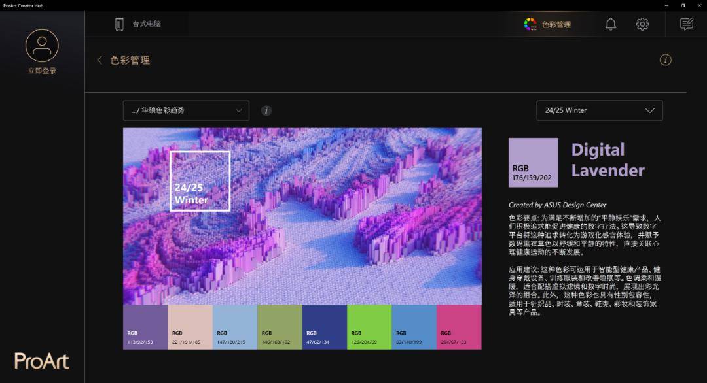Click the desktop computer device icon
Screen dimensions: 707x383
click(120, 23)
